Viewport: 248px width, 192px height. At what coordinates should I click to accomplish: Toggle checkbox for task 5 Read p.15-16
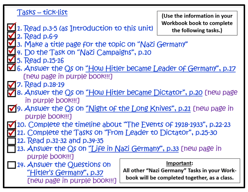point(12,60)
